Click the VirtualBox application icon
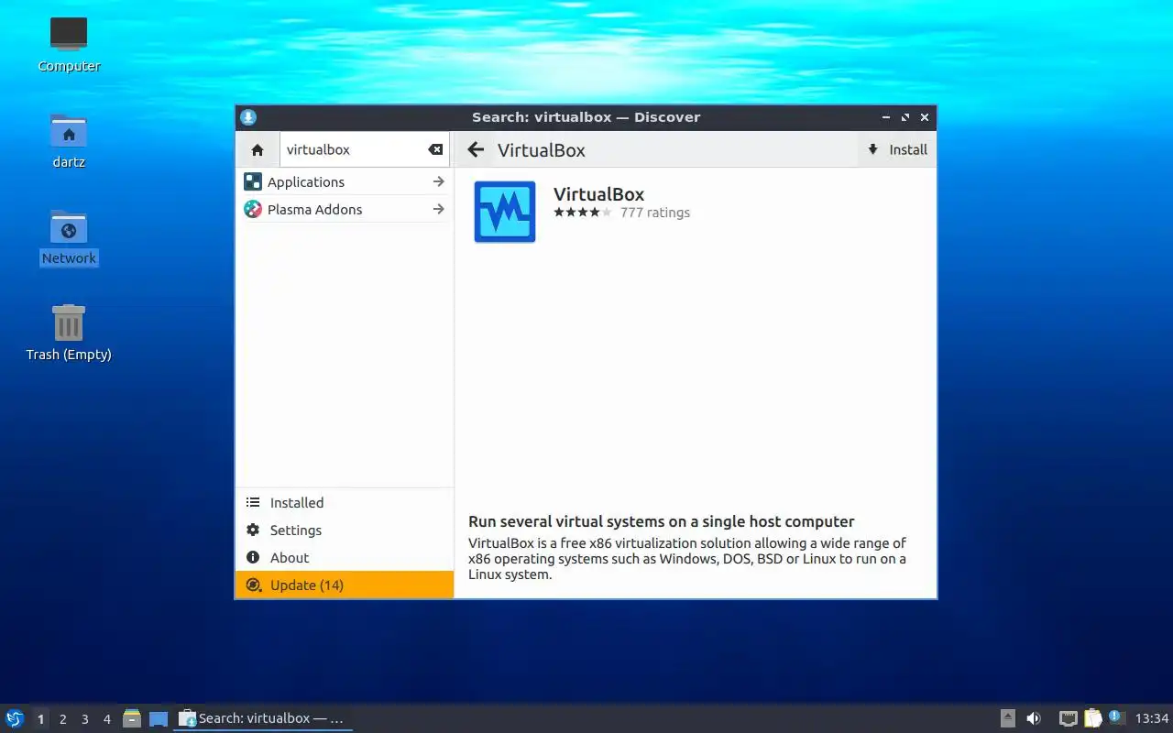 tap(504, 212)
